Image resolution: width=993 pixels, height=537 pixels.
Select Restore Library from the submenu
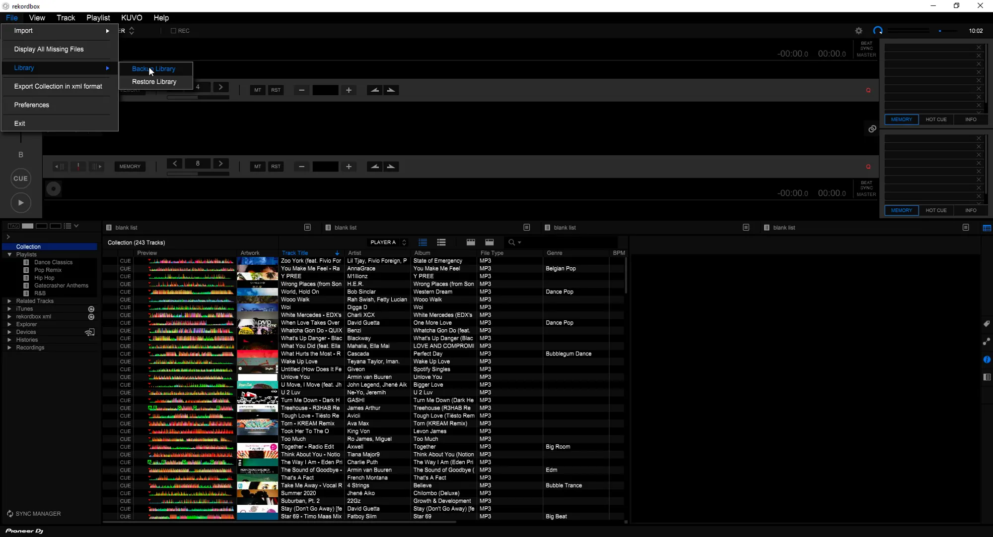pyautogui.click(x=154, y=82)
